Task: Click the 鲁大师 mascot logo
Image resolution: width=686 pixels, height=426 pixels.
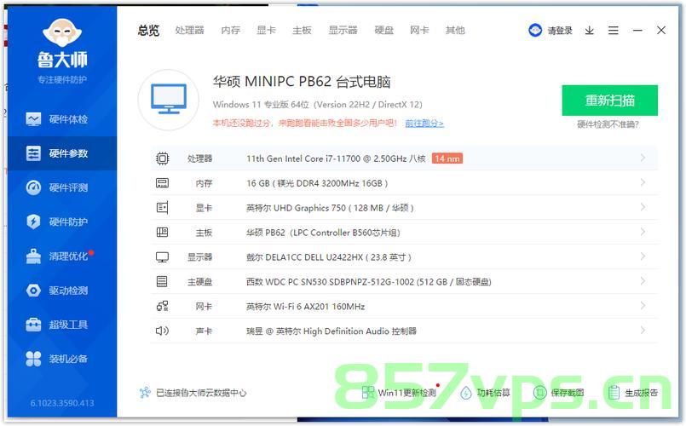Action: [62, 33]
